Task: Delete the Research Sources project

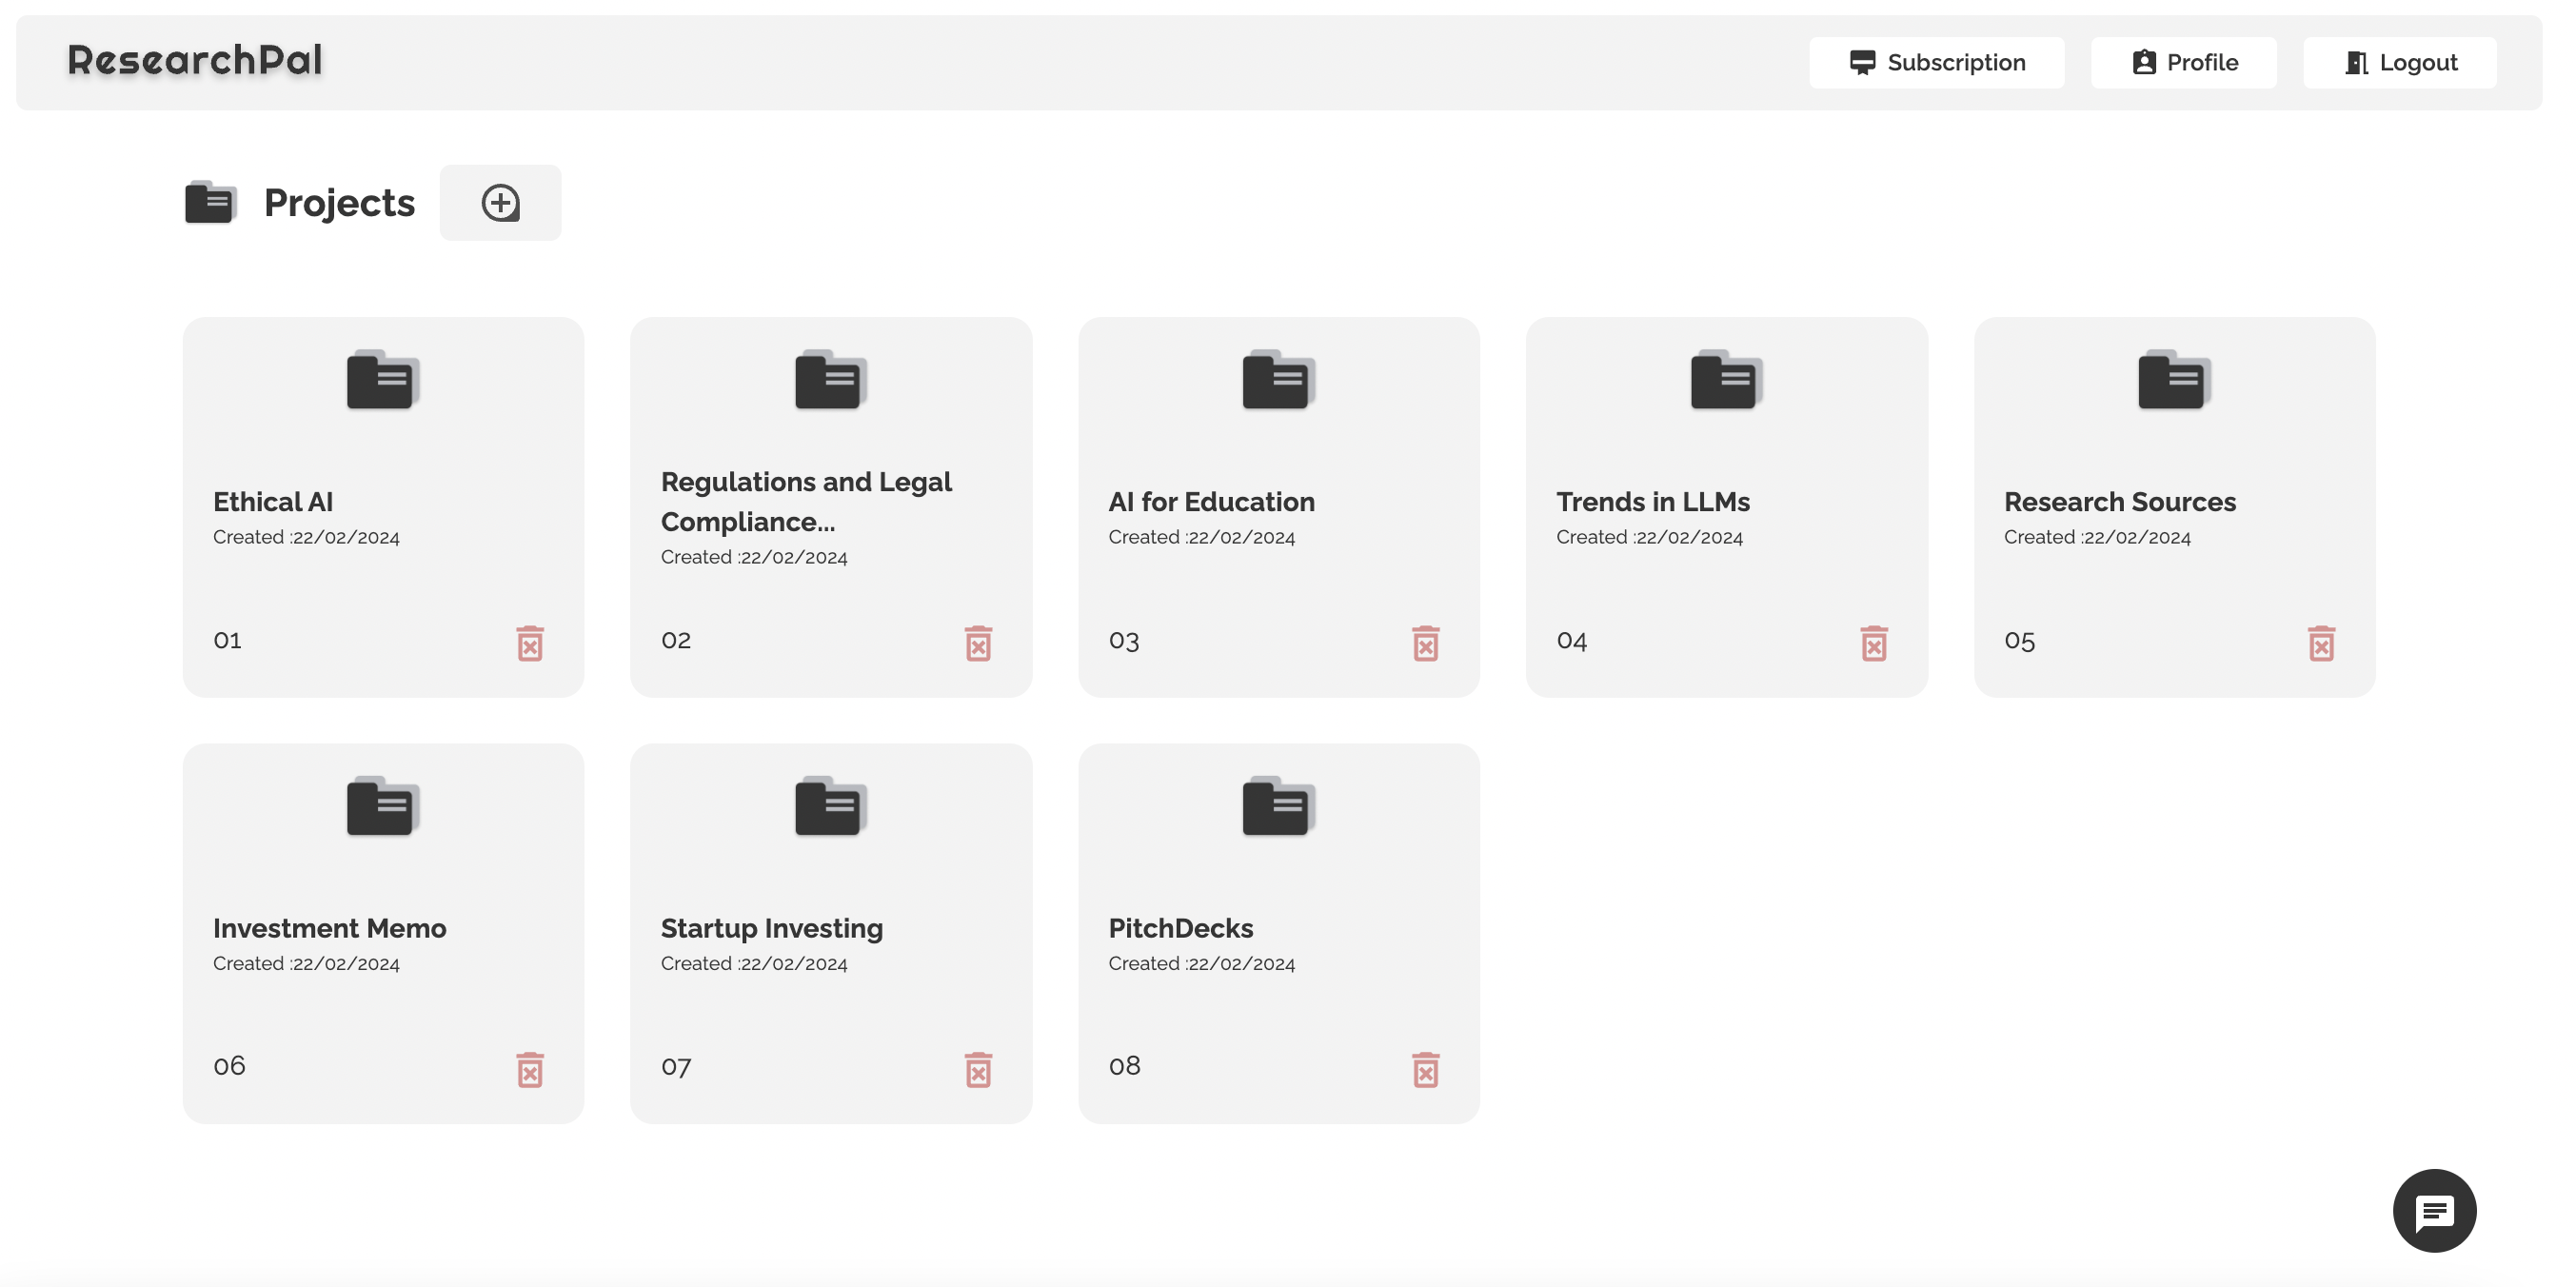Action: [x=2321, y=643]
